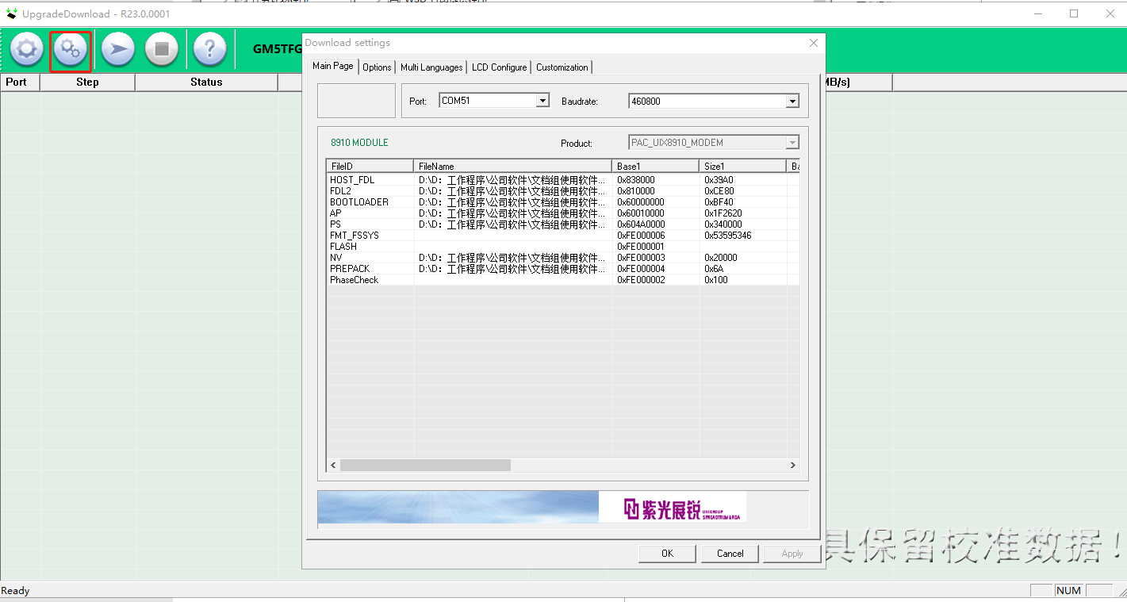1127x602 pixels.
Task: Click the Cancel button
Action: click(730, 554)
